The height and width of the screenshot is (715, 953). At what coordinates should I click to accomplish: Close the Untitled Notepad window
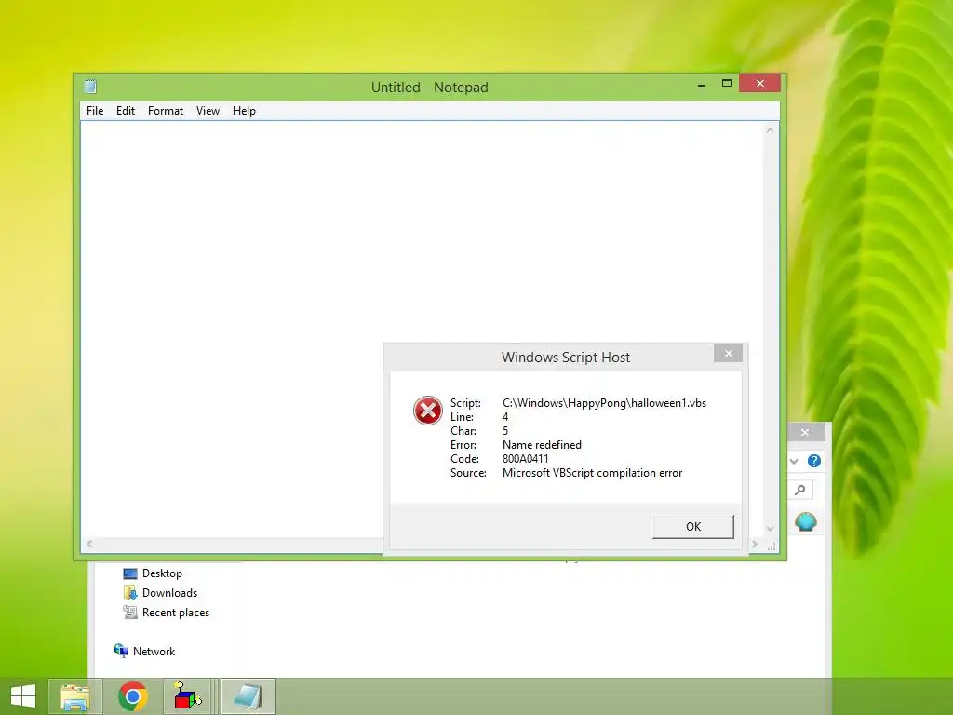[759, 83]
